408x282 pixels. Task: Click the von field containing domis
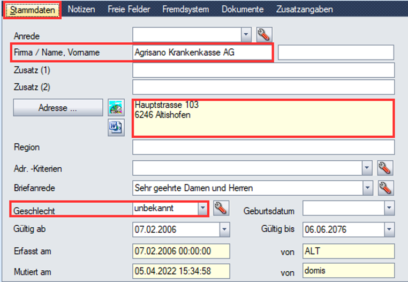[x=349, y=271]
